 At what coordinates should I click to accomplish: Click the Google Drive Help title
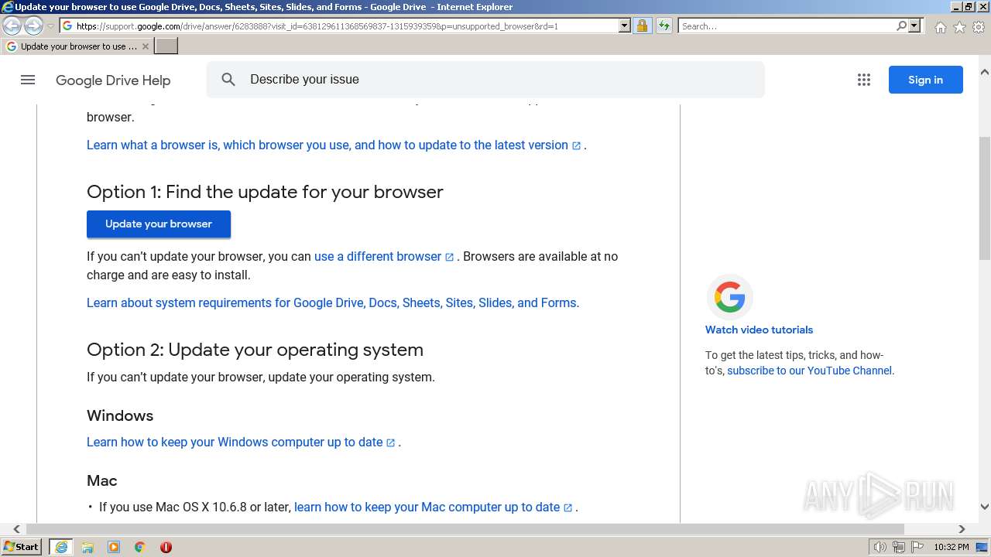(x=113, y=80)
